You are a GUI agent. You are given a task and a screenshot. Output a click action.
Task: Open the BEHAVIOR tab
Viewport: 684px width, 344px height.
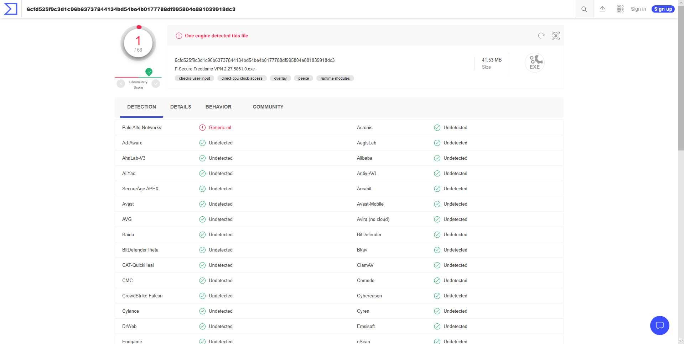point(218,107)
